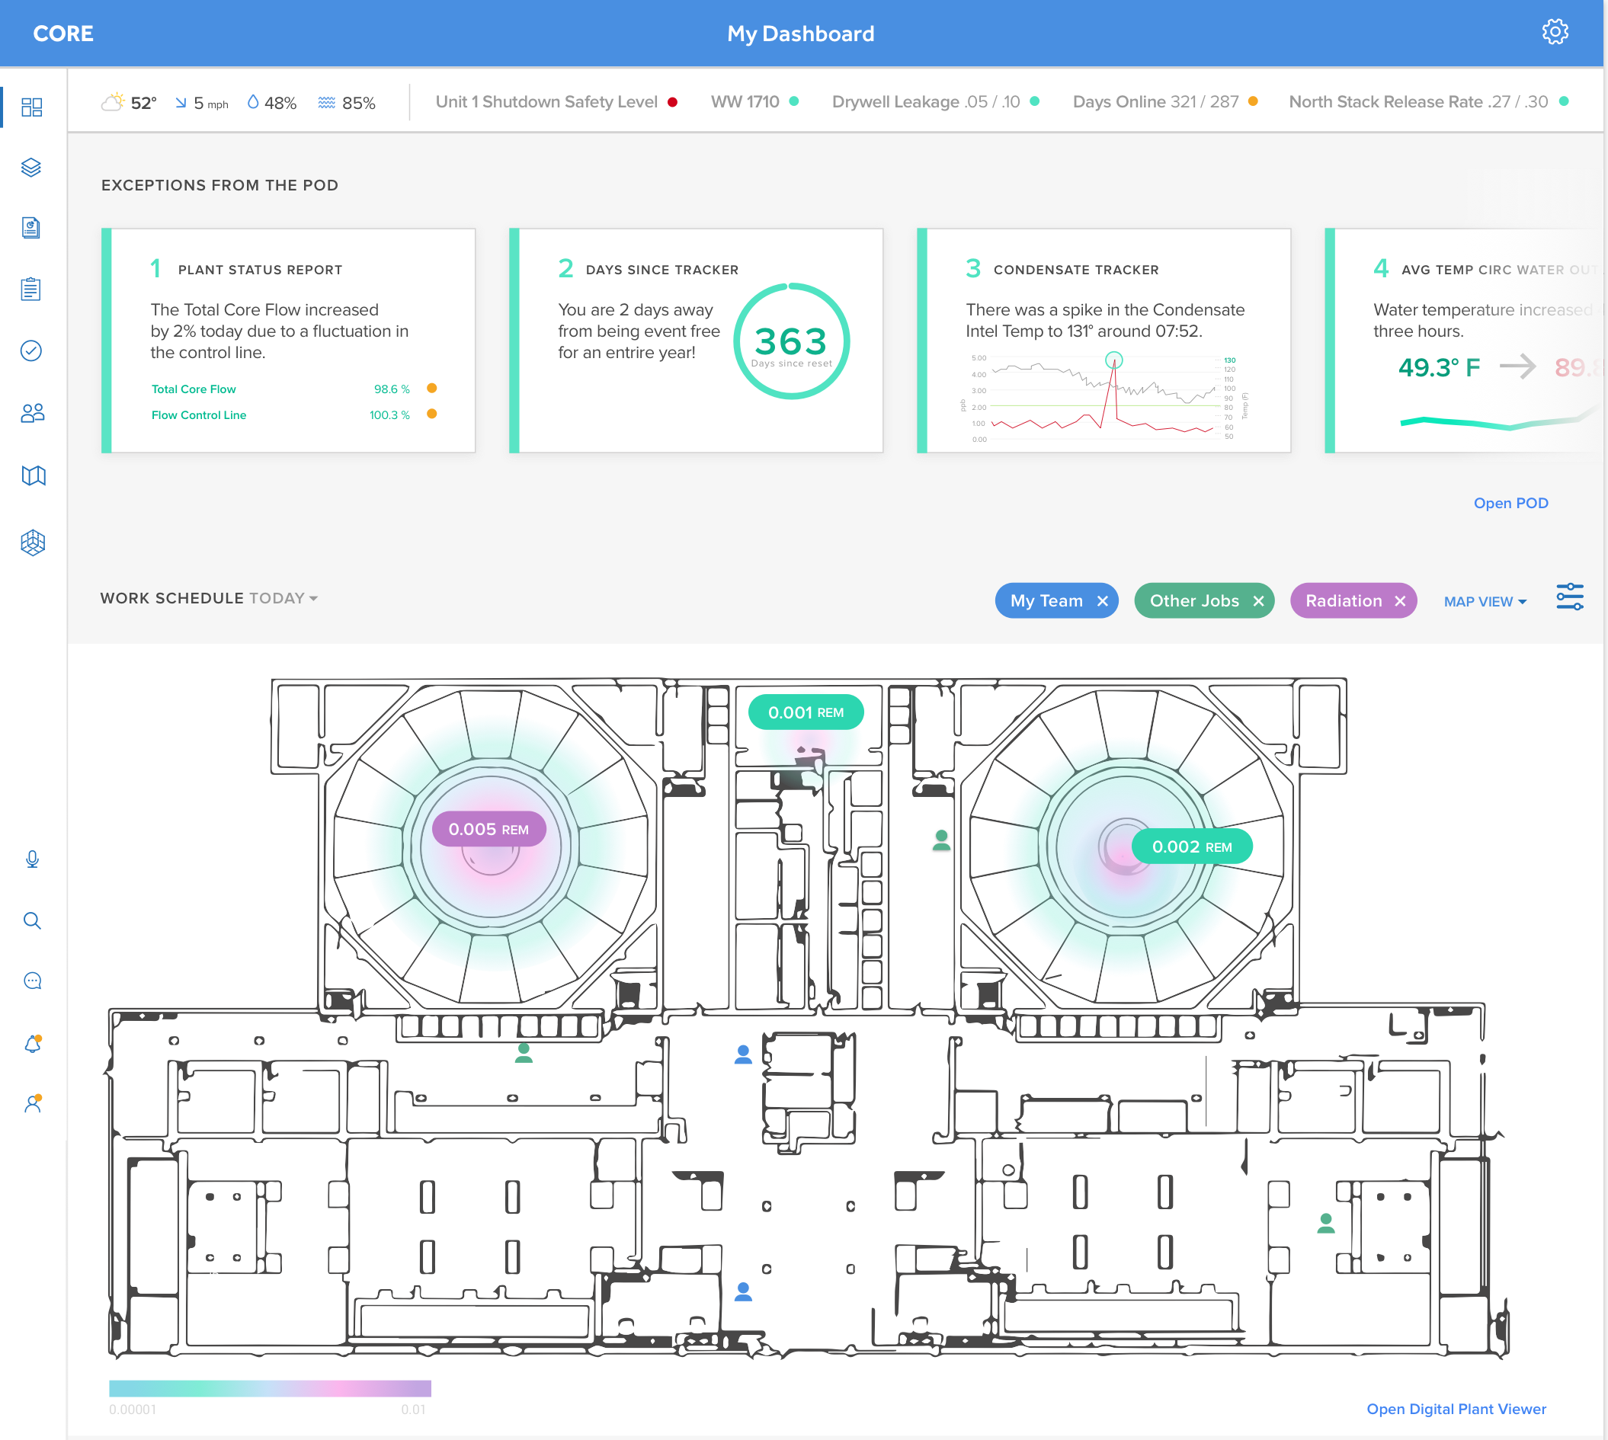Open Days Since Tracker card

click(697, 341)
